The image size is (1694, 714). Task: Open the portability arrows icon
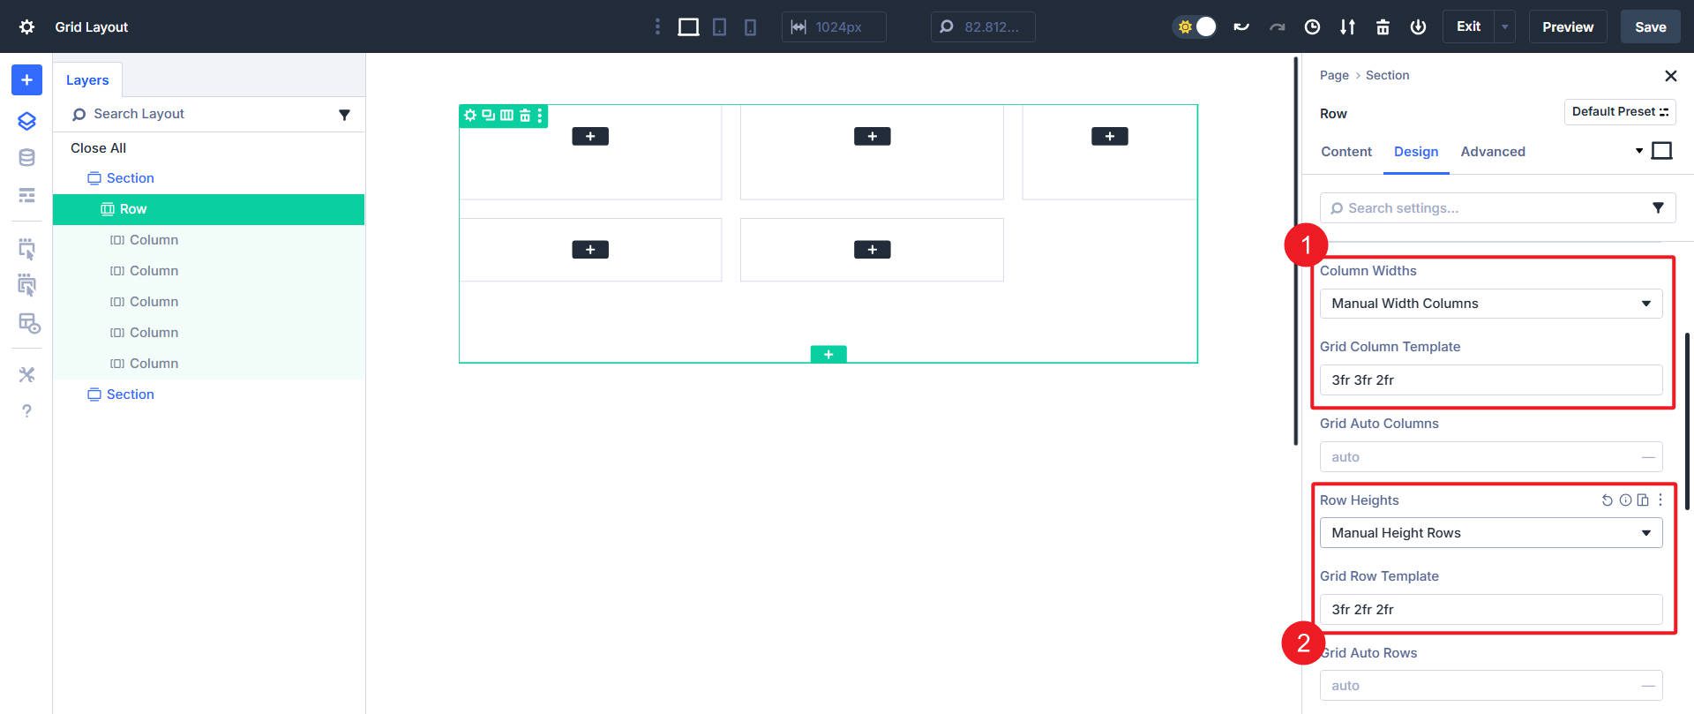[1347, 26]
